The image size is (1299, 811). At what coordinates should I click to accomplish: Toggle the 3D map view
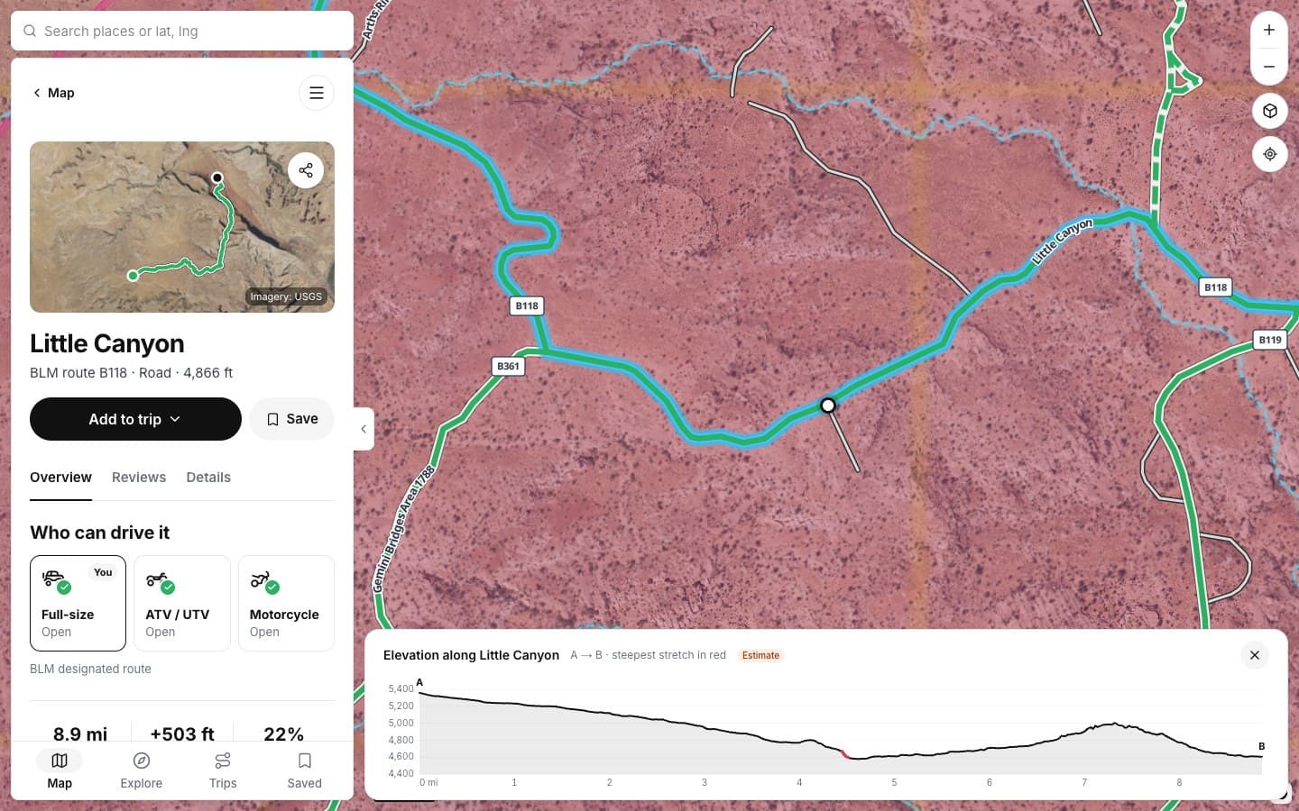tap(1269, 111)
